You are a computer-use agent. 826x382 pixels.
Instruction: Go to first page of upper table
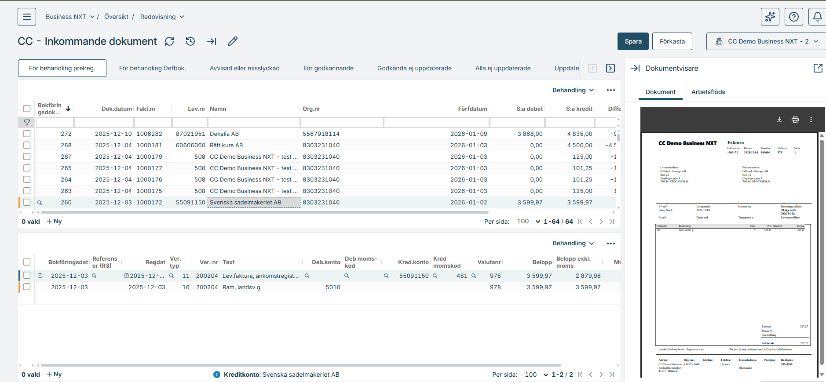pos(580,222)
